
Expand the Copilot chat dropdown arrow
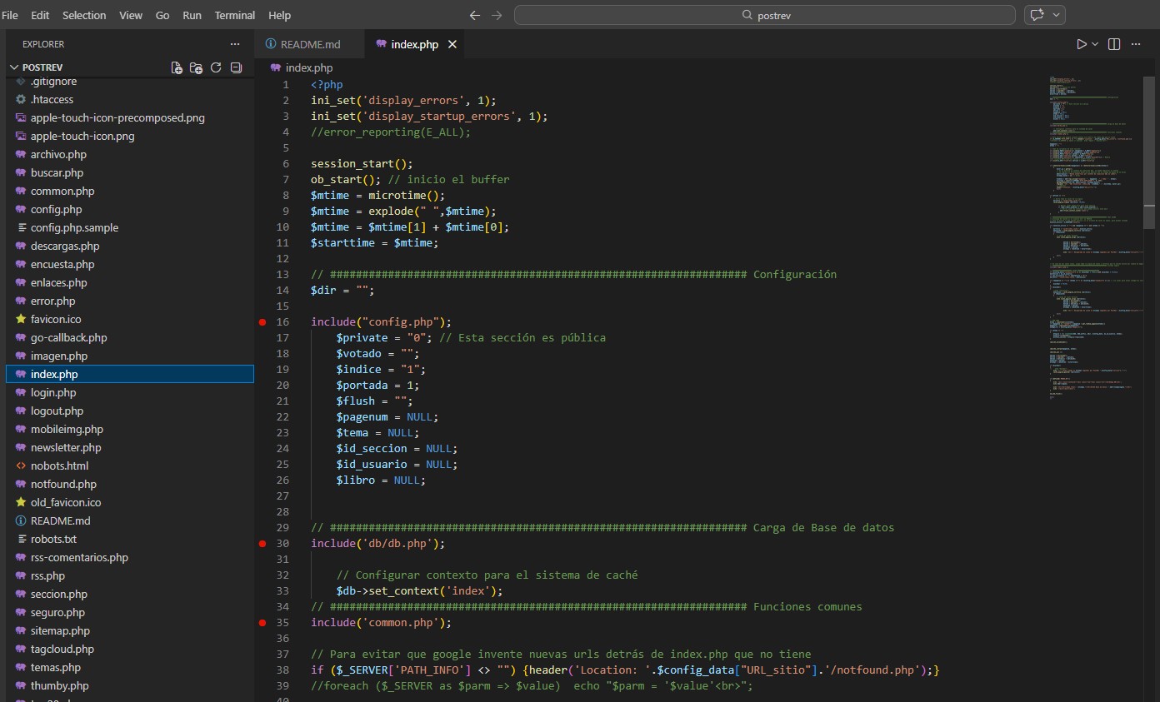(x=1057, y=15)
